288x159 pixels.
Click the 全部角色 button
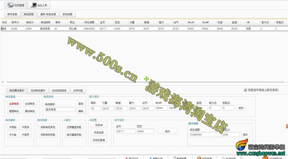tap(14, 103)
